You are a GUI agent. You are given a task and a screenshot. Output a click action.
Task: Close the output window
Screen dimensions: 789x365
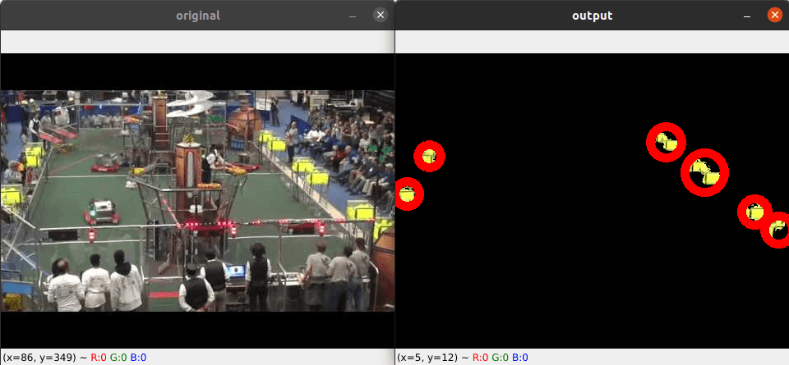click(774, 15)
